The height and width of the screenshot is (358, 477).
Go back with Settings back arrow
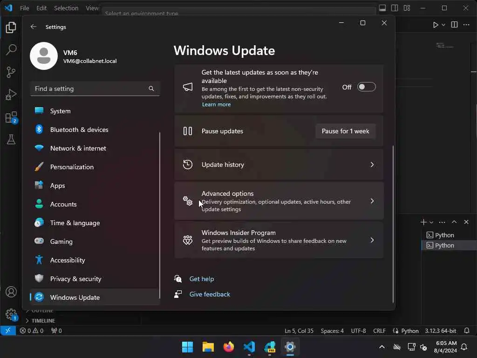click(34, 27)
